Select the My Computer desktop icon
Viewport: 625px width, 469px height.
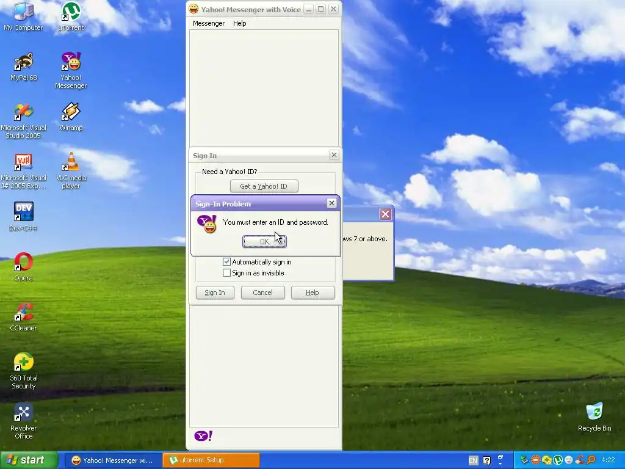pos(23,16)
